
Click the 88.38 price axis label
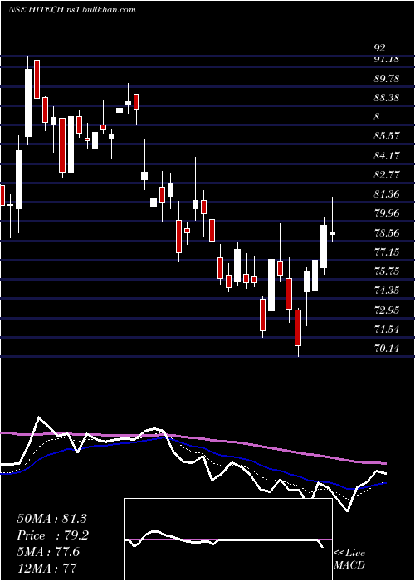pos(387,98)
